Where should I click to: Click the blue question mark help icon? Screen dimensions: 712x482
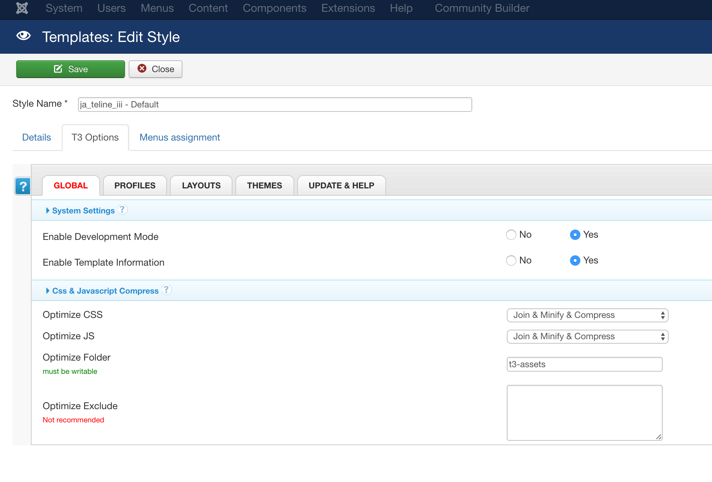(x=23, y=186)
